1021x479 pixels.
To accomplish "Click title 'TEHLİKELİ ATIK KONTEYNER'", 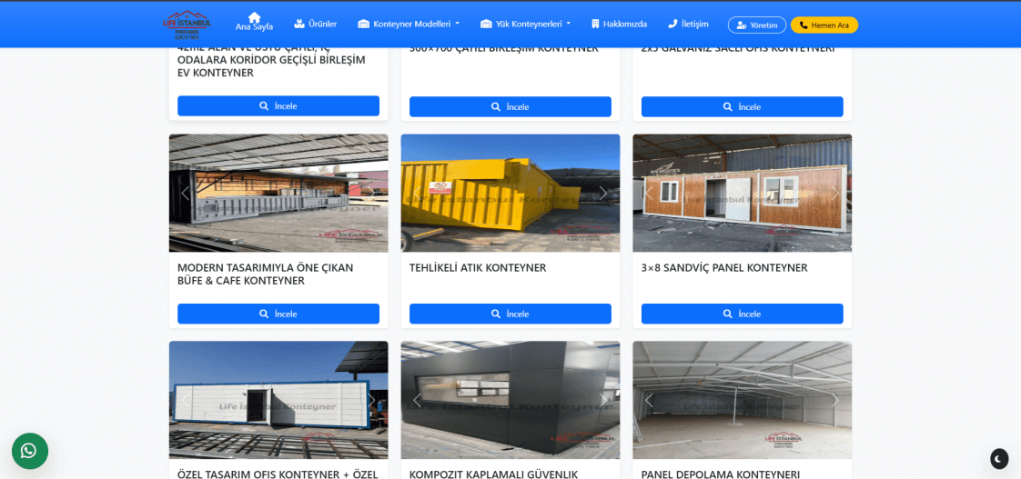I will pos(478,267).
